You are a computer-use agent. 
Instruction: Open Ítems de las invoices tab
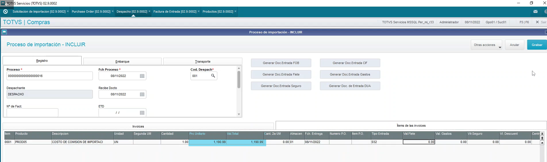point(411,126)
